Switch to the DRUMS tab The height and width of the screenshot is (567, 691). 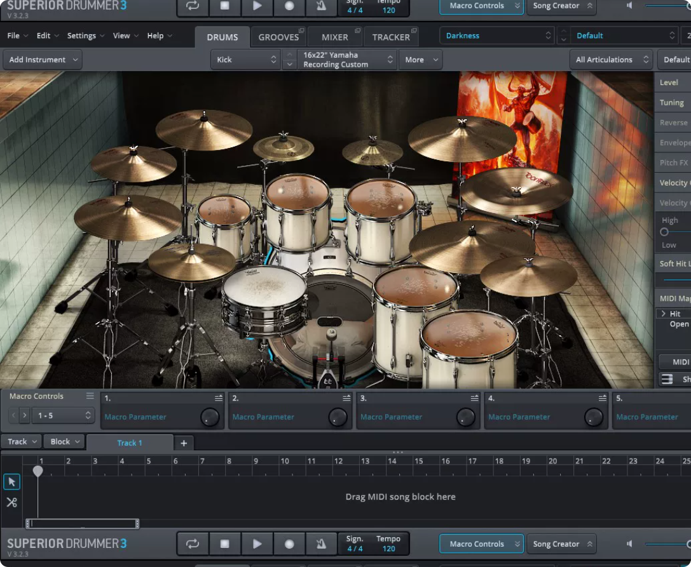[222, 37]
